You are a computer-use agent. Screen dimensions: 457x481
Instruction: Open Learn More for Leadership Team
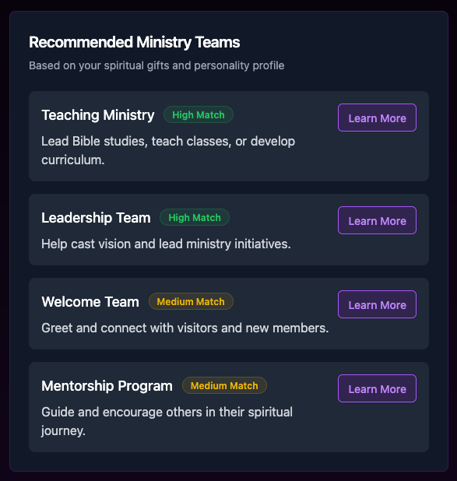(x=377, y=220)
